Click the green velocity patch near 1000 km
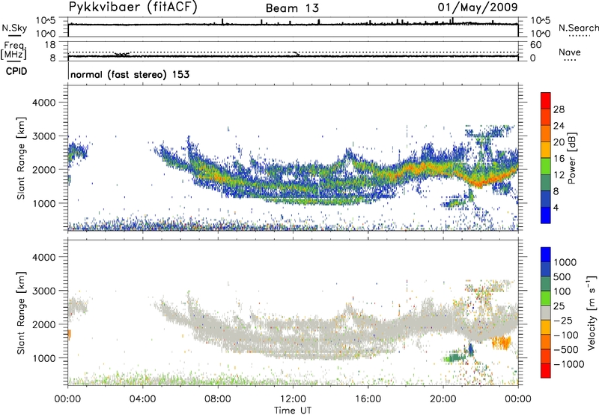 point(454,357)
